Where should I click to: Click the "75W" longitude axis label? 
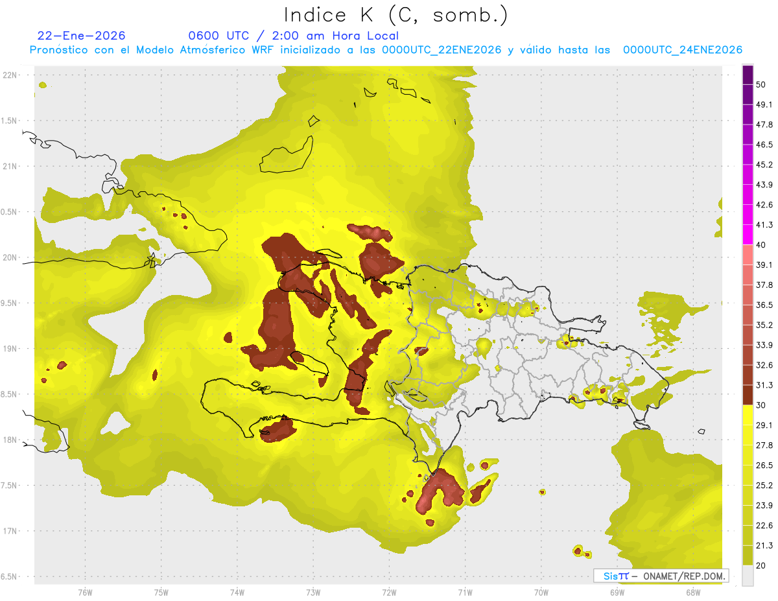pyautogui.click(x=161, y=592)
